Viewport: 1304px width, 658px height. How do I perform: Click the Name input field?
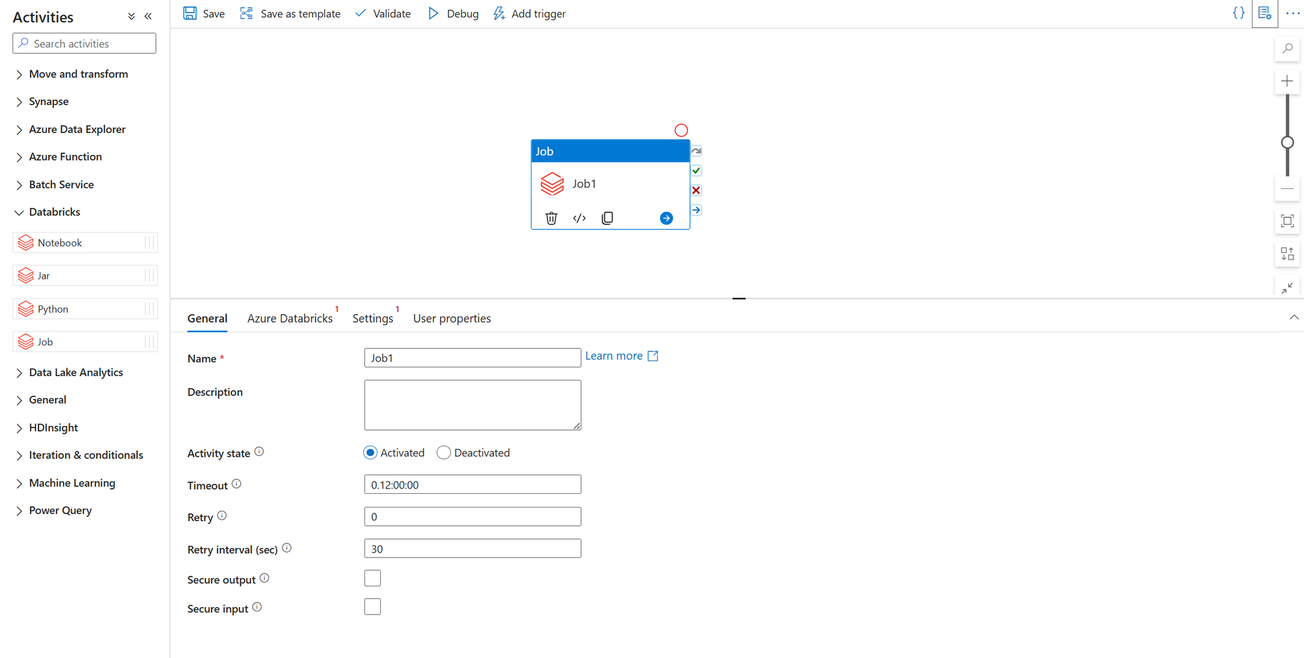tap(472, 358)
